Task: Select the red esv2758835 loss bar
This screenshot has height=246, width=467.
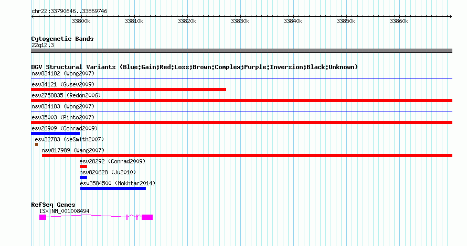Action: pos(241,100)
